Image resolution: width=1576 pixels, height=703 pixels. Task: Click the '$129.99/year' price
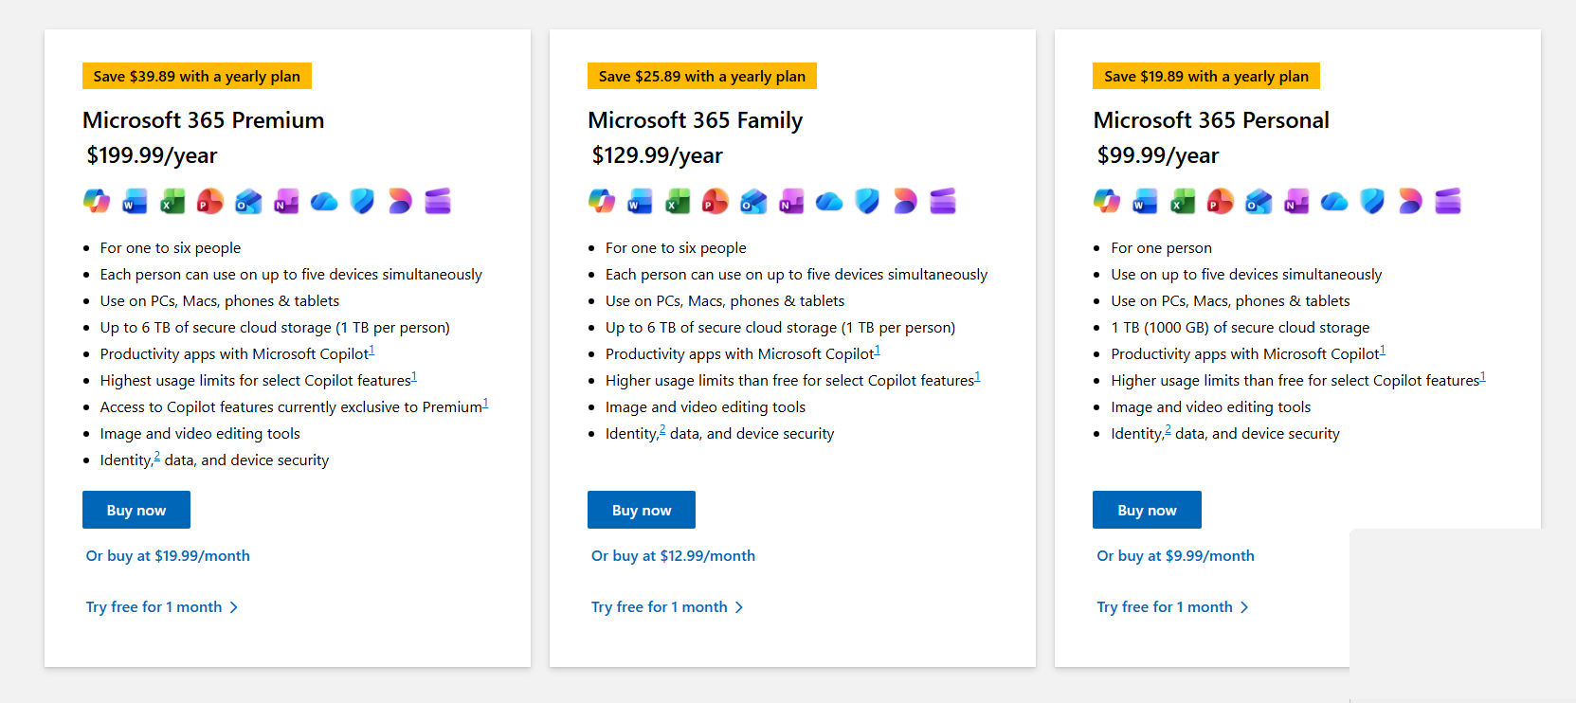(658, 155)
